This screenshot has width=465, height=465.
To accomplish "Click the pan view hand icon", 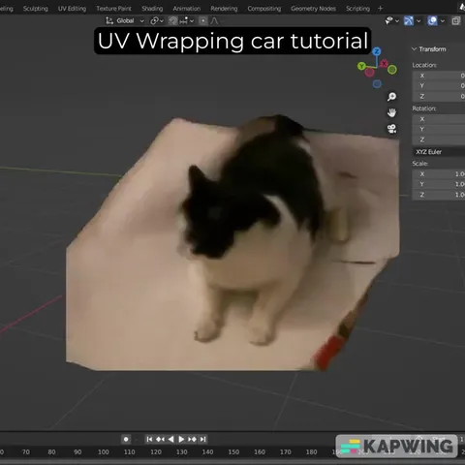I will 391,112.
